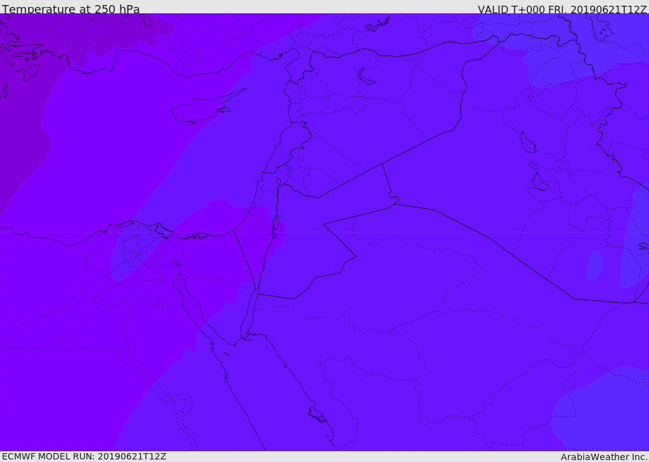This screenshot has height=462, width=649.
Task: Click the Gulf of Suez water
Action: point(188,300)
